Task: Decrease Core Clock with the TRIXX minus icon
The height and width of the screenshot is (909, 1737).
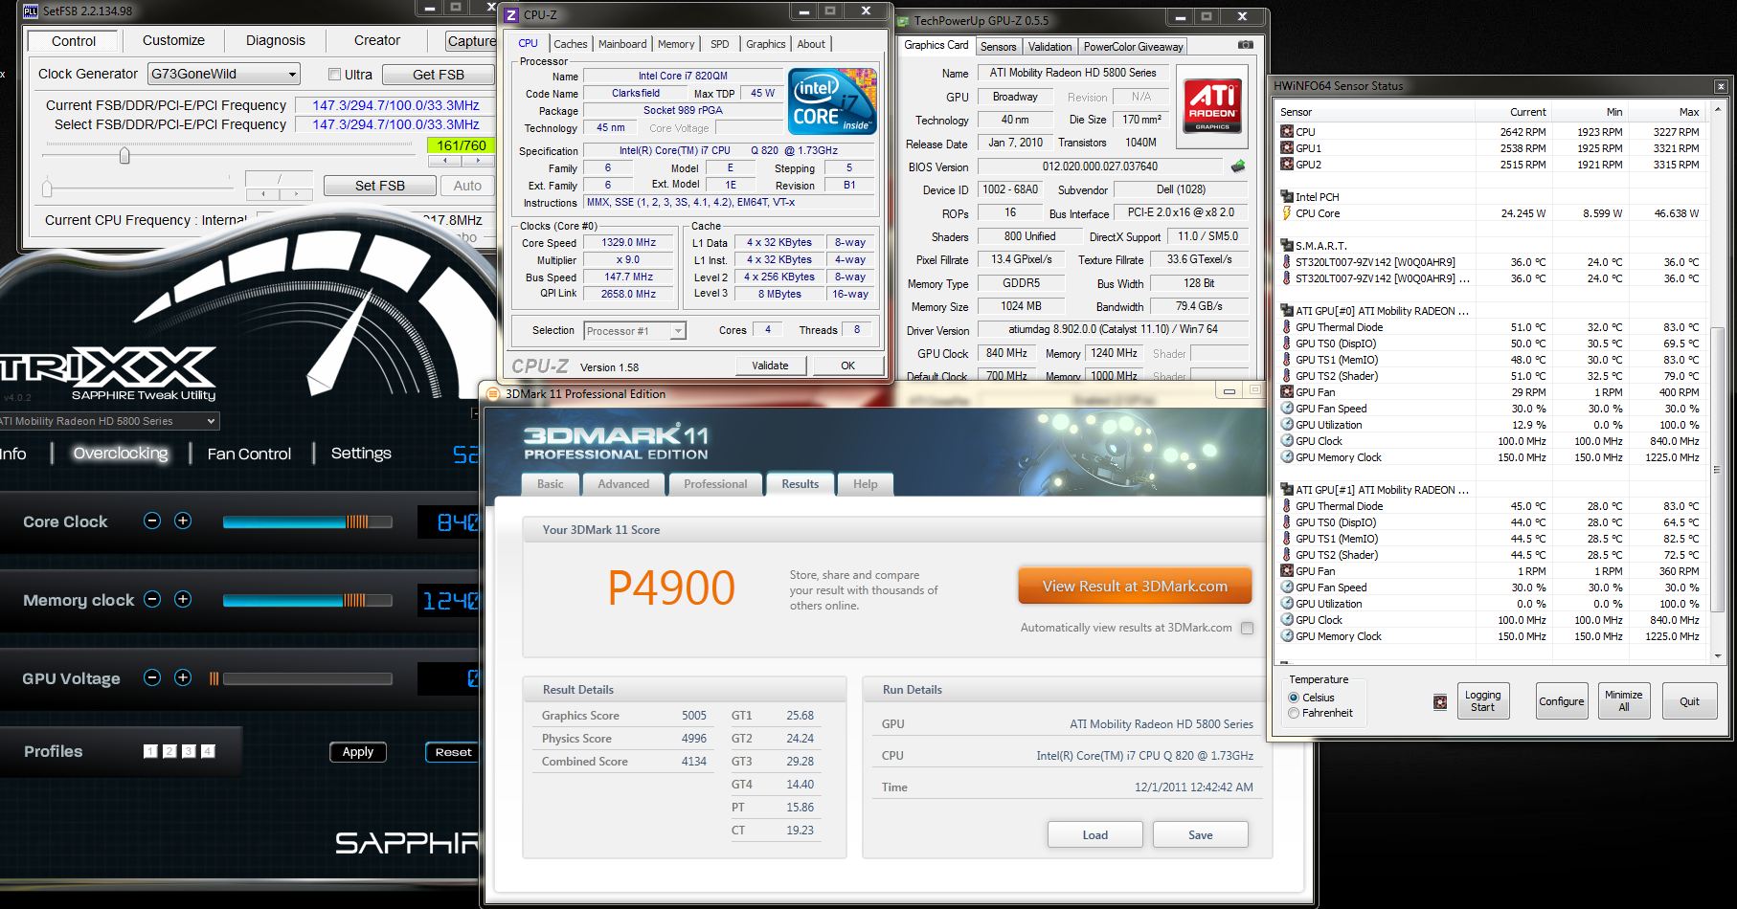Action: click(x=152, y=521)
